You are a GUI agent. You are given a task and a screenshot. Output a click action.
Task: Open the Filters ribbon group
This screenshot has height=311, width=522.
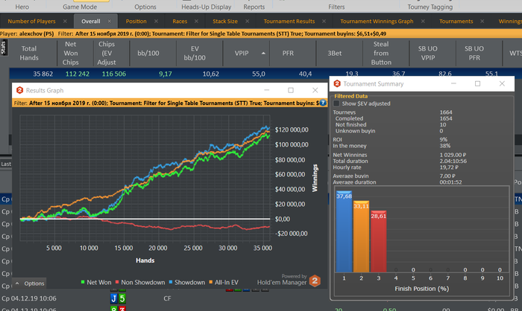336,7
